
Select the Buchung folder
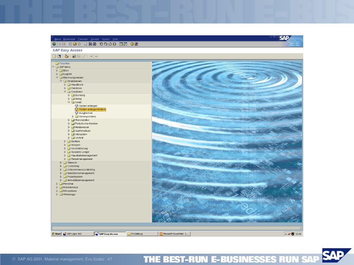point(78,95)
